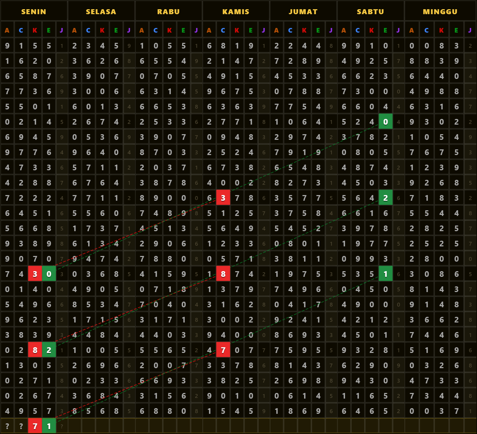477x434 pixels.
Task: Choose the MINGGU day header
Action: point(440,11)
